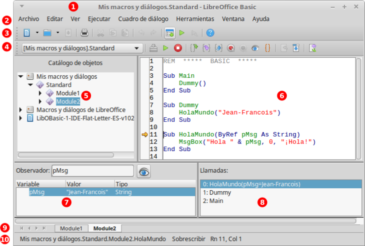Open the library selector [Mis macros y diálogos].Standard
Viewport: 365px width, 246px height.
tap(83, 48)
